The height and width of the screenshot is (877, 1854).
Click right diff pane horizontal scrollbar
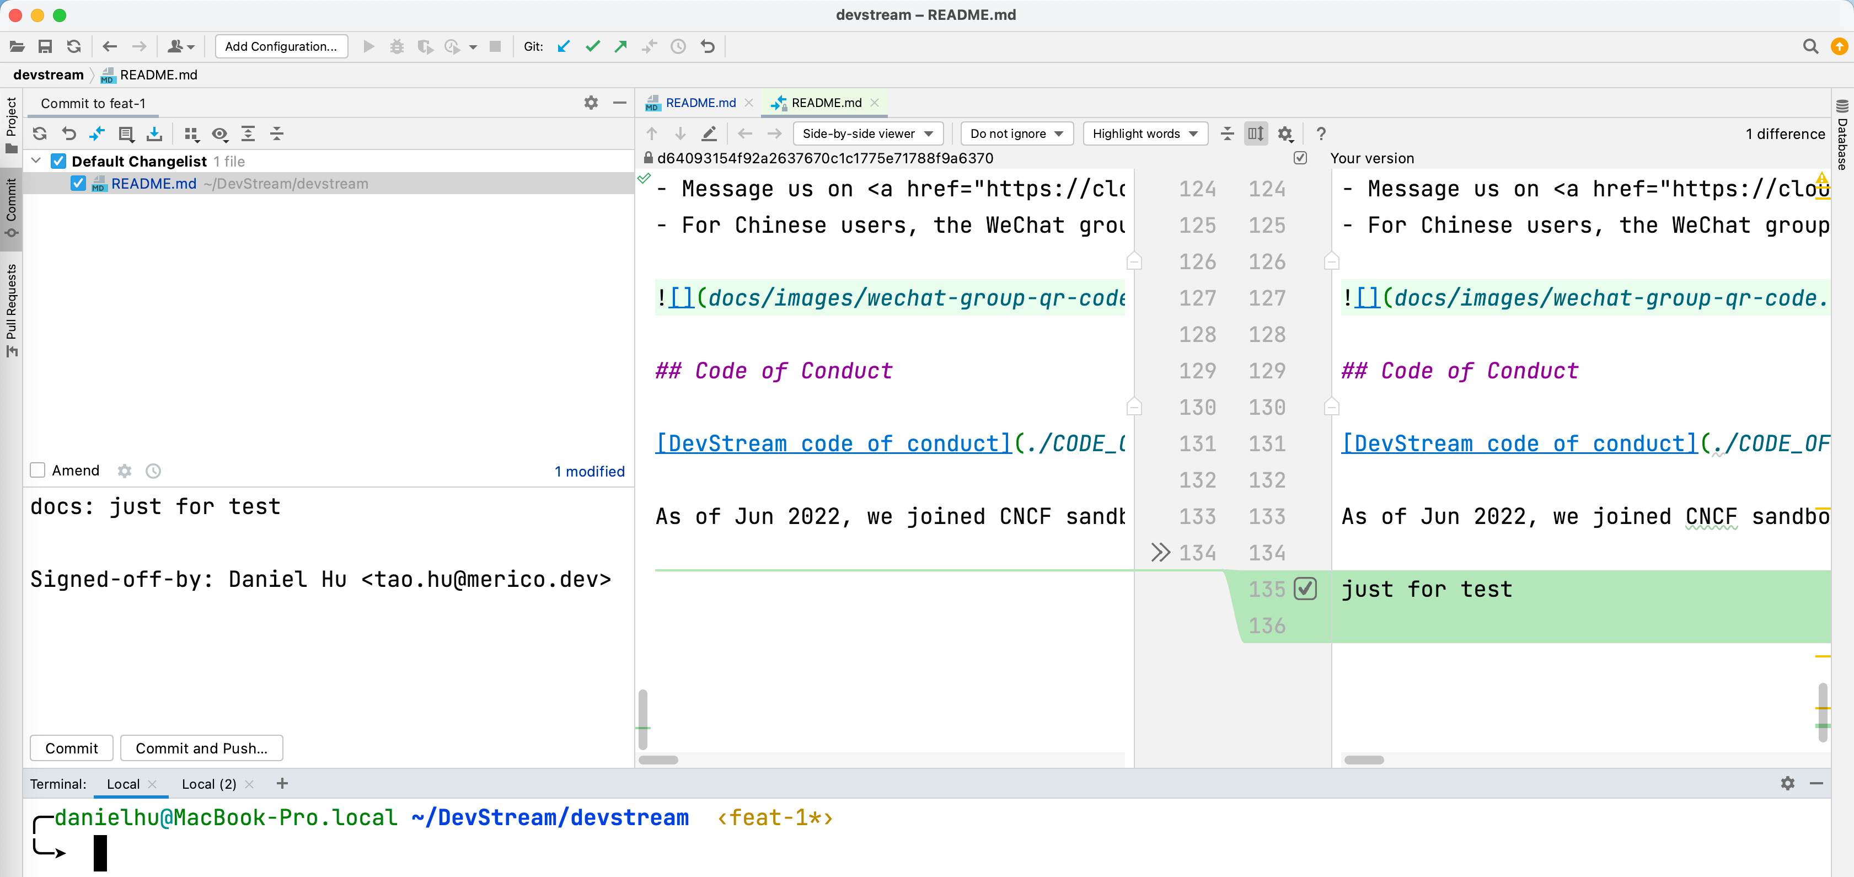tap(1364, 760)
